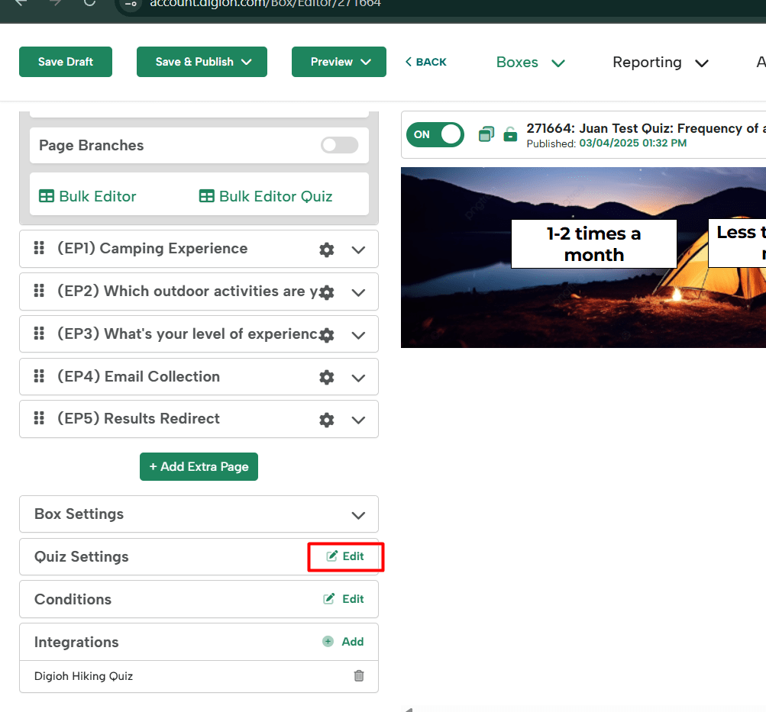
Task: Open the Reporting menu
Action: coord(660,63)
